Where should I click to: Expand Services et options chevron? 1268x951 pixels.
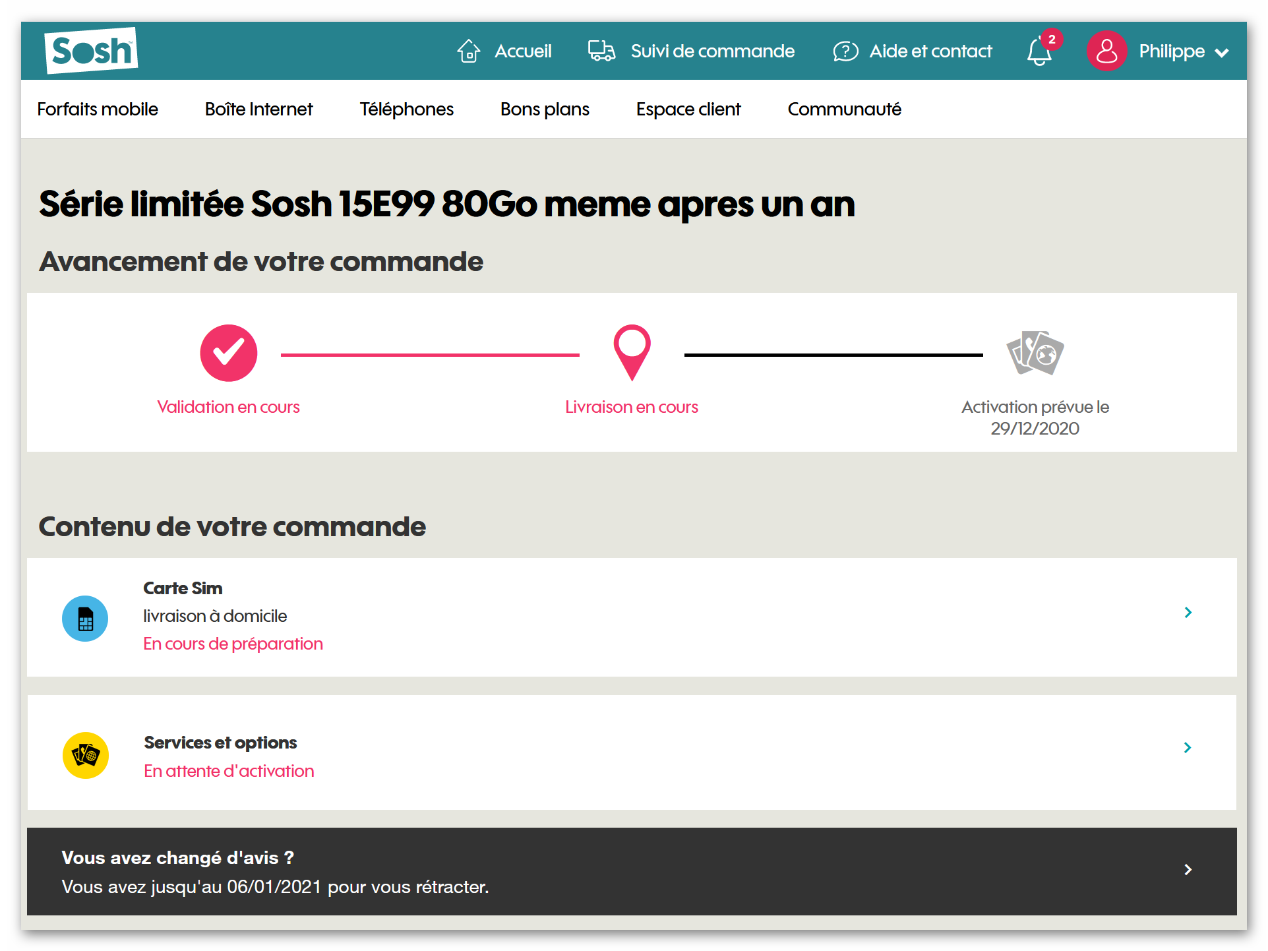click(x=1188, y=747)
